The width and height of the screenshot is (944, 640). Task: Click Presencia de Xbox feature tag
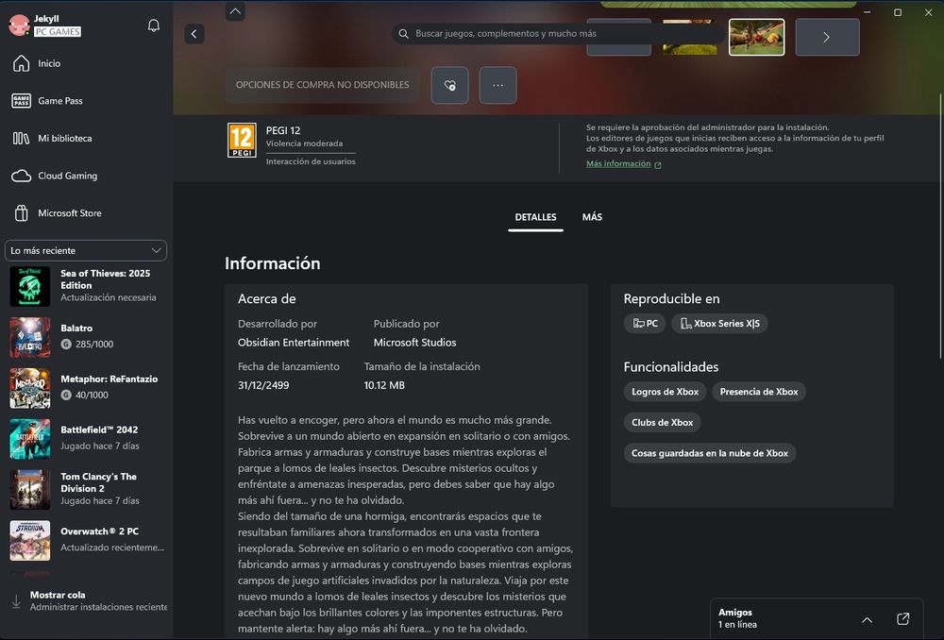759,392
